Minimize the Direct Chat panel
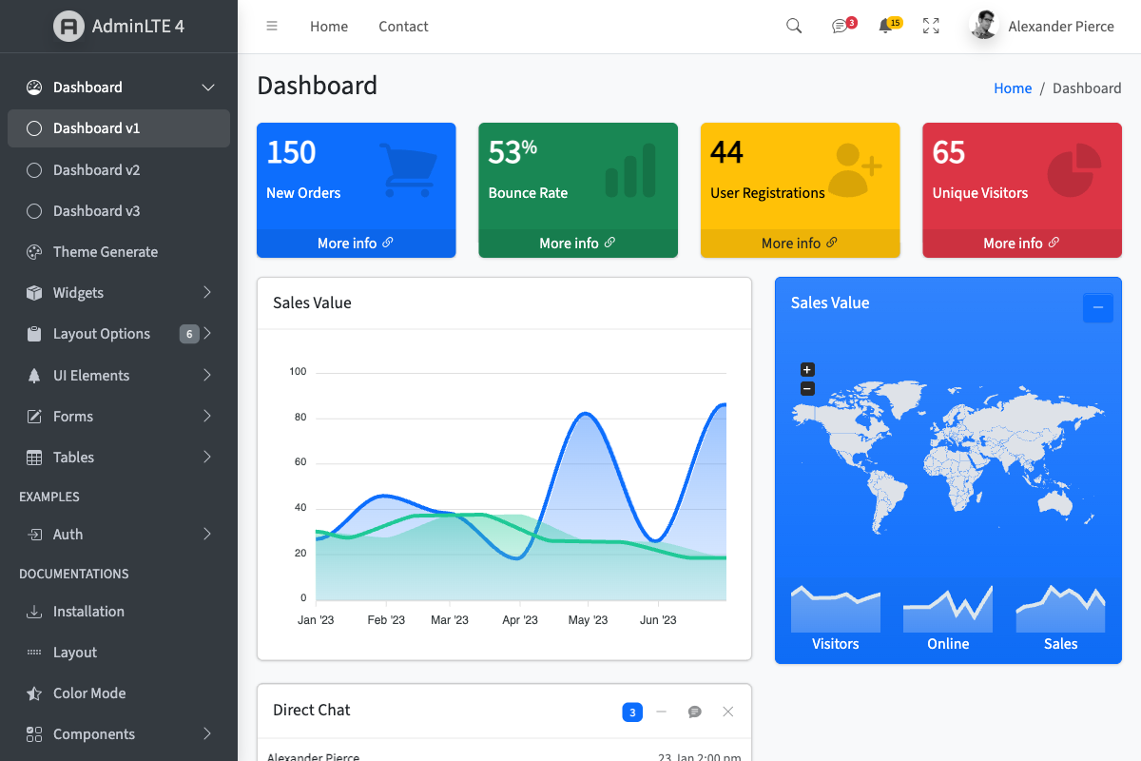Image resolution: width=1141 pixels, height=761 pixels. pyautogui.click(x=662, y=712)
